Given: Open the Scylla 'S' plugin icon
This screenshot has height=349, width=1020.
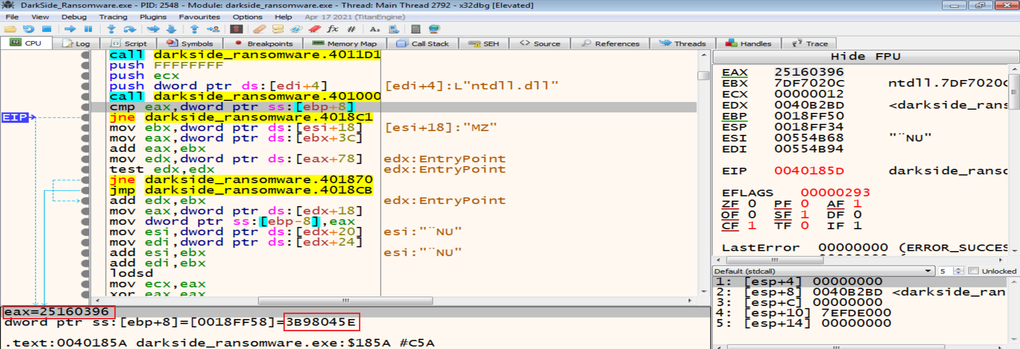Looking at the screenshot, I should point(236,29).
